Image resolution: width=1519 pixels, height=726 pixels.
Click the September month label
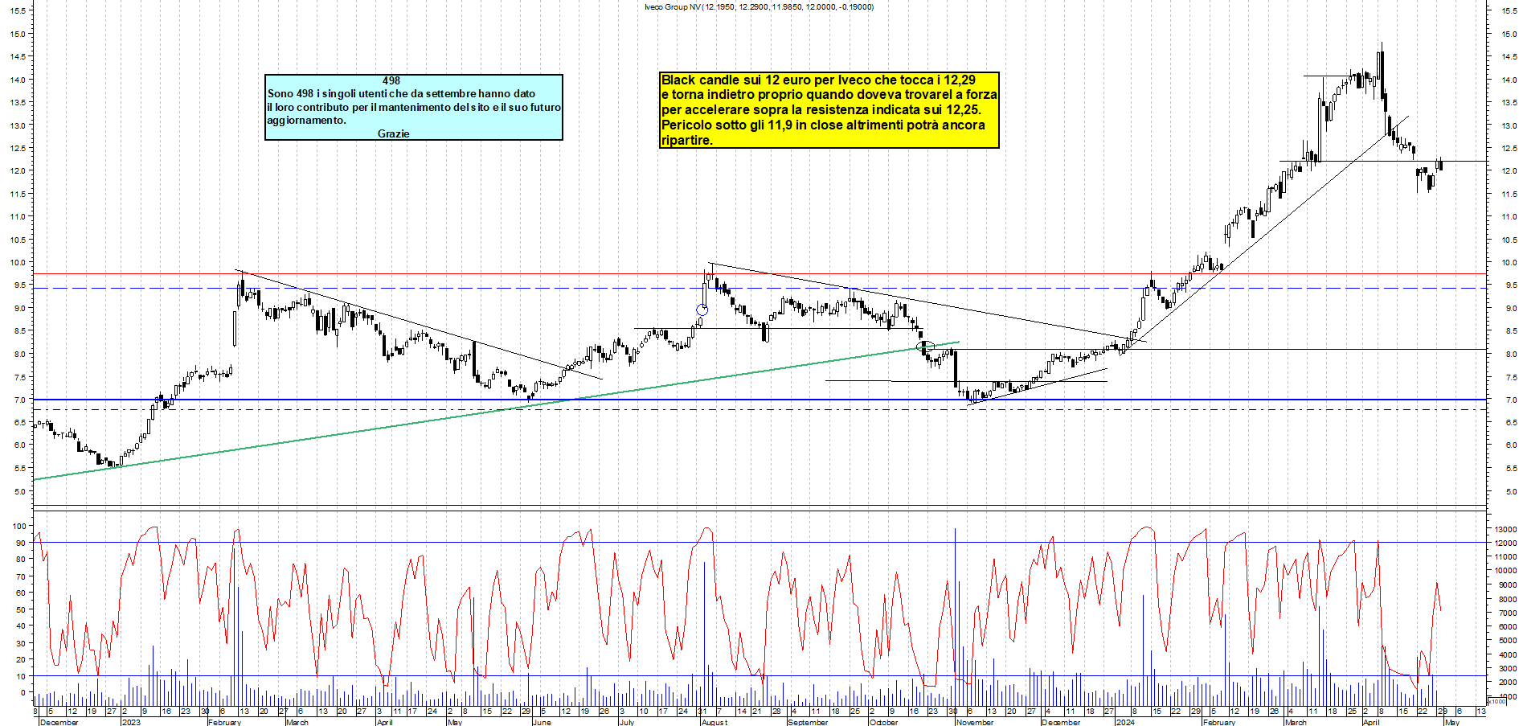(x=808, y=722)
